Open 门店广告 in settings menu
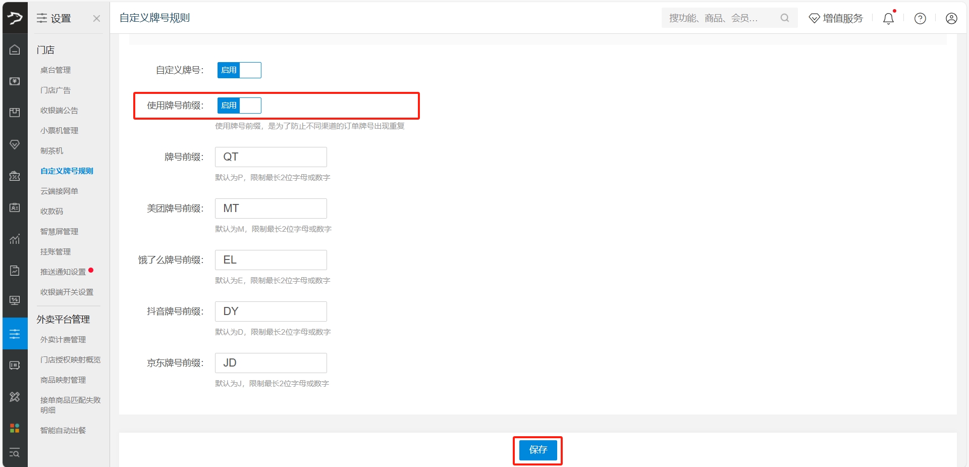 [x=56, y=90]
